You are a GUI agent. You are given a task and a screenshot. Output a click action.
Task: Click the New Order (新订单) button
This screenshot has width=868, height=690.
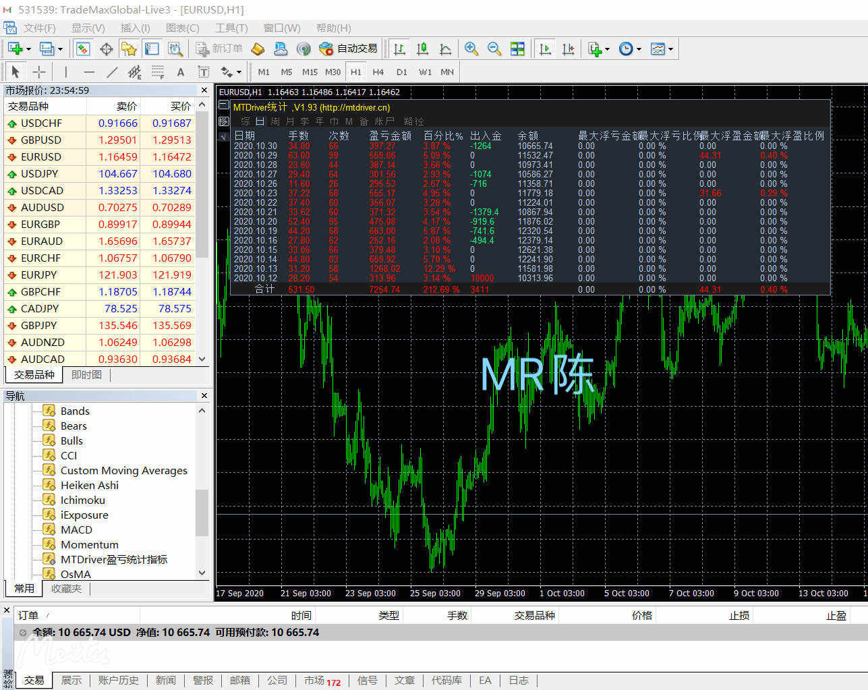pos(219,49)
